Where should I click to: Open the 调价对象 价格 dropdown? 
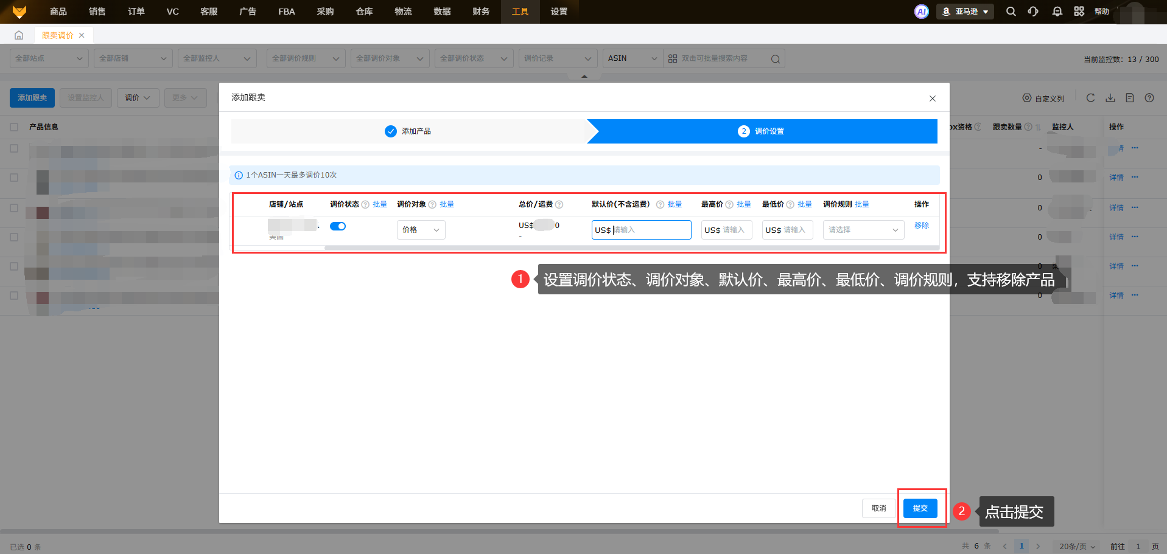[x=421, y=230]
